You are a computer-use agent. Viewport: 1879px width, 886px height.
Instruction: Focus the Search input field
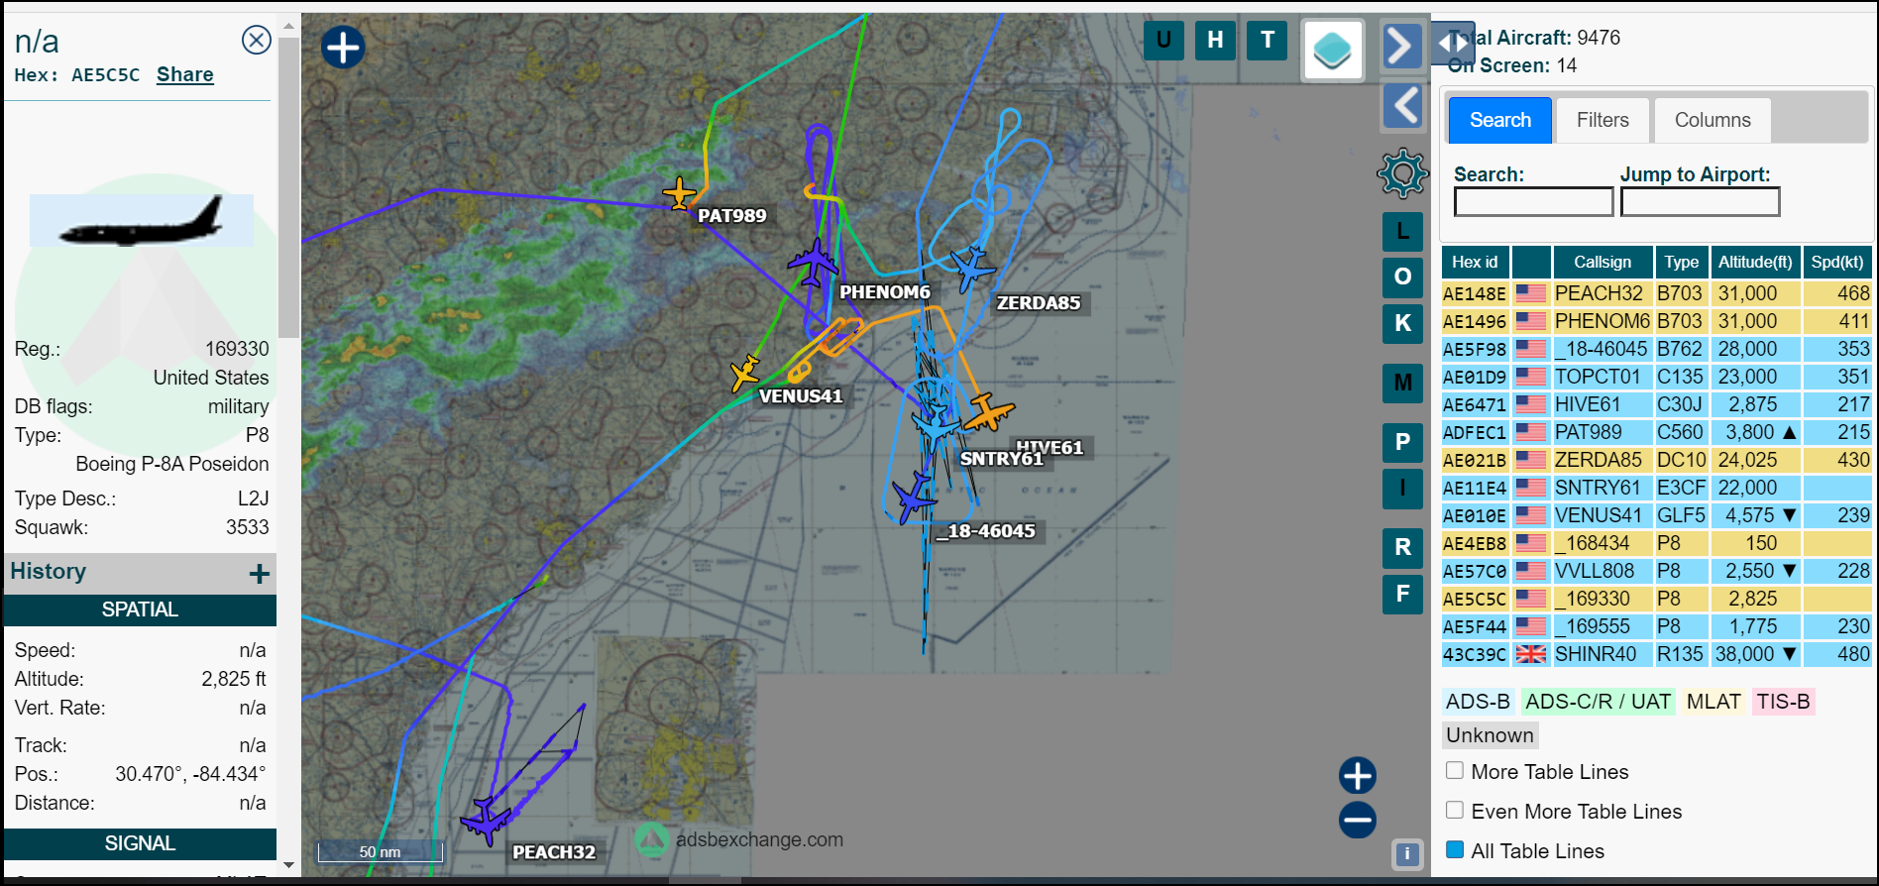click(1533, 202)
